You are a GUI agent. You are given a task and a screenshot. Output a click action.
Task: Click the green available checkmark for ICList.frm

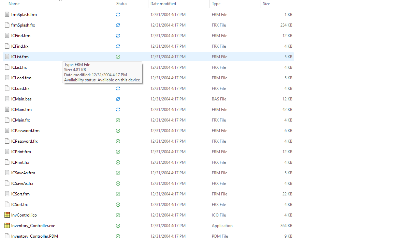(118, 57)
